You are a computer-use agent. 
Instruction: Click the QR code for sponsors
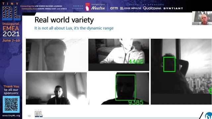[x=11, y=104]
